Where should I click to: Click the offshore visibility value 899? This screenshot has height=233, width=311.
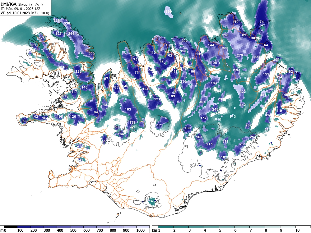pos(168,11)
